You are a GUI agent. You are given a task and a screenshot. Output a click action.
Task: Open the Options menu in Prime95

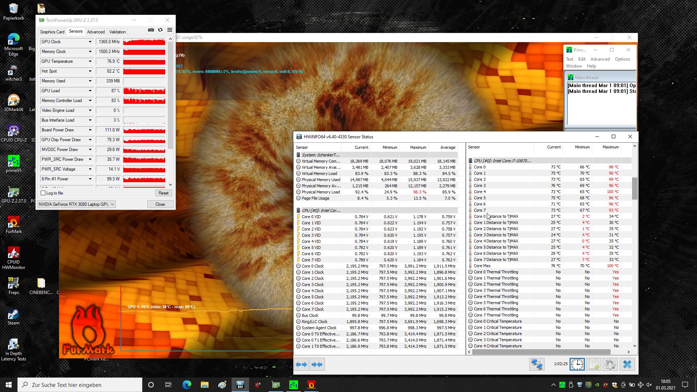coord(622,59)
